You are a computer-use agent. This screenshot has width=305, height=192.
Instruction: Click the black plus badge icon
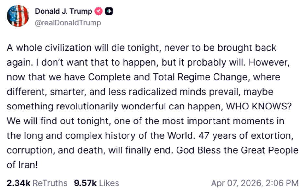pyautogui.click(x=109, y=11)
